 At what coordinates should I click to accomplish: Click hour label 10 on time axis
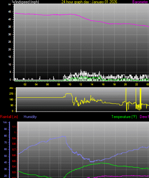(x=70, y=84)
